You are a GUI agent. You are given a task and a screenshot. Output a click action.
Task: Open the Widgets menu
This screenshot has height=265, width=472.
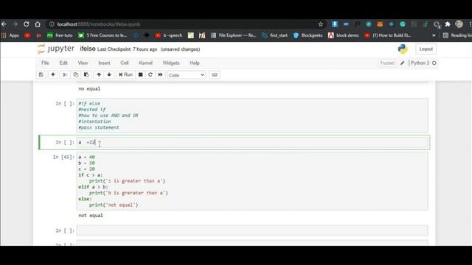click(171, 63)
